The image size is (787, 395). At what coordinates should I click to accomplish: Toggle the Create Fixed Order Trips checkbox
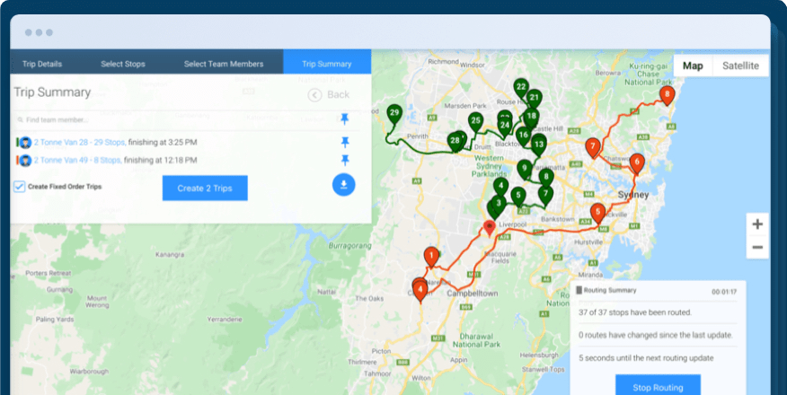(19, 187)
